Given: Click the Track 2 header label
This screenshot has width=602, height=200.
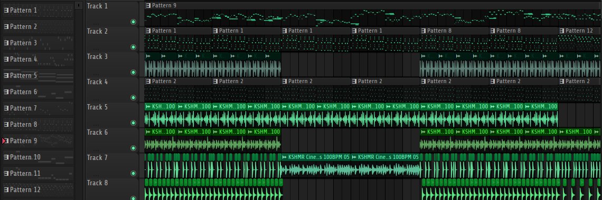Looking at the screenshot, I should tap(97, 32).
